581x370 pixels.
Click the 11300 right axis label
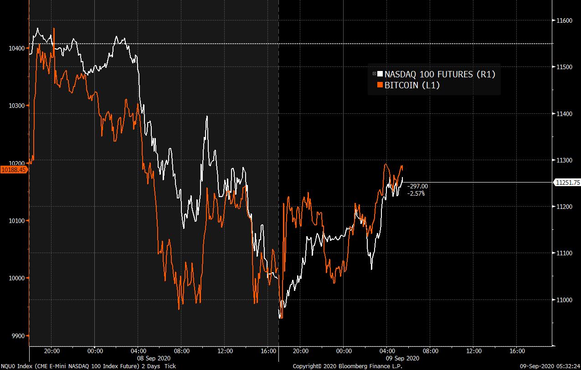[x=564, y=160]
